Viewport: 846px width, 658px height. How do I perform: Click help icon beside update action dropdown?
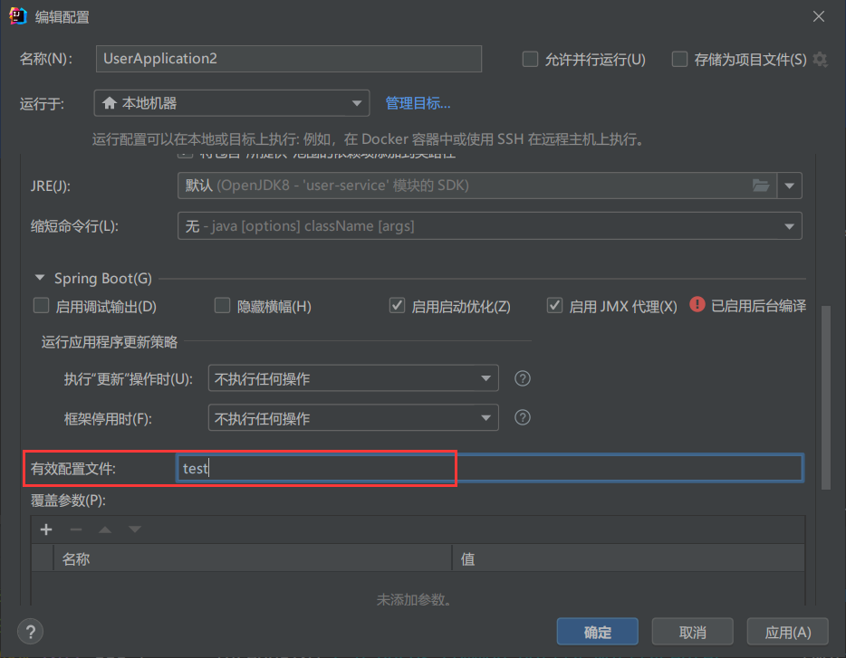(x=523, y=378)
